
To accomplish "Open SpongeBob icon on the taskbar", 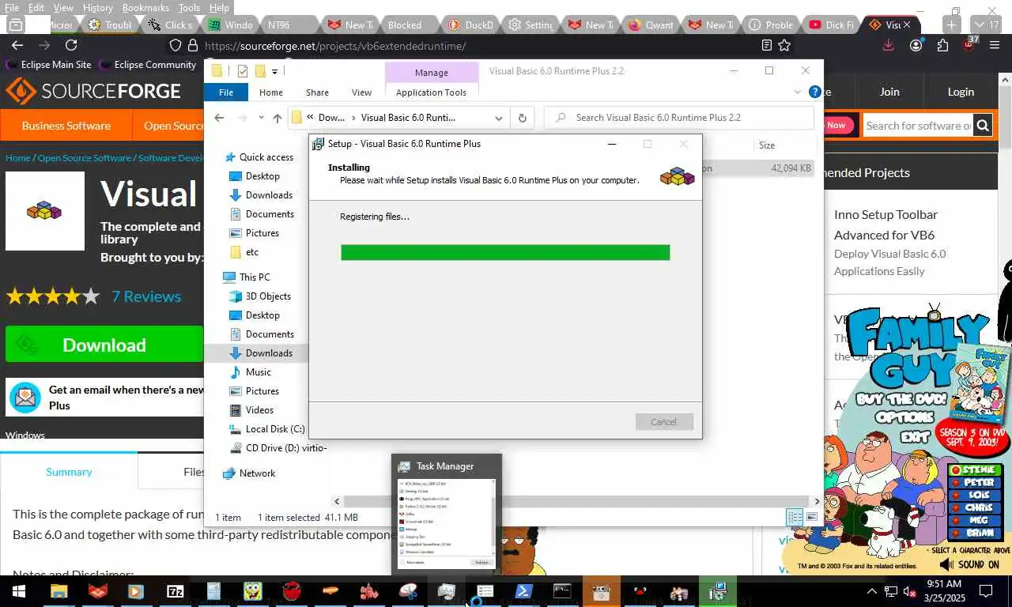I will (253, 591).
